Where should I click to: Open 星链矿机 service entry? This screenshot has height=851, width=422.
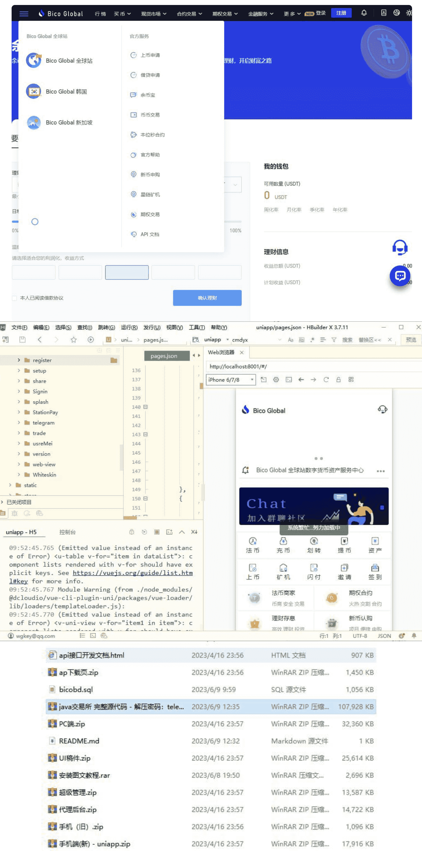(145, 195)
